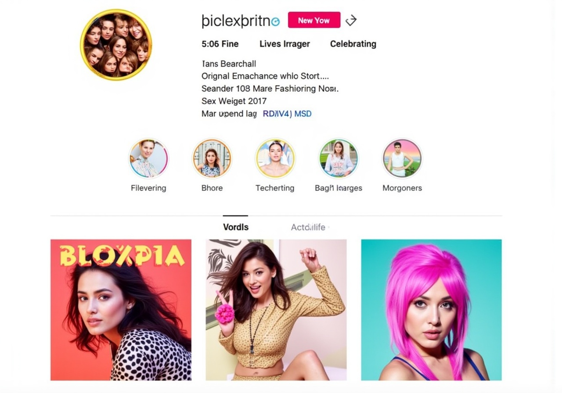This screenshot has height=393, width=562.
Task: Switch to the Vordls tab
Action: pyautogui.click(x=236, y=227)
